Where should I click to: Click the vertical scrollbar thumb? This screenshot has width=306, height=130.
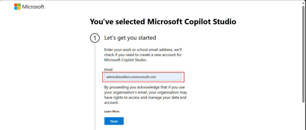click(304, 54)
